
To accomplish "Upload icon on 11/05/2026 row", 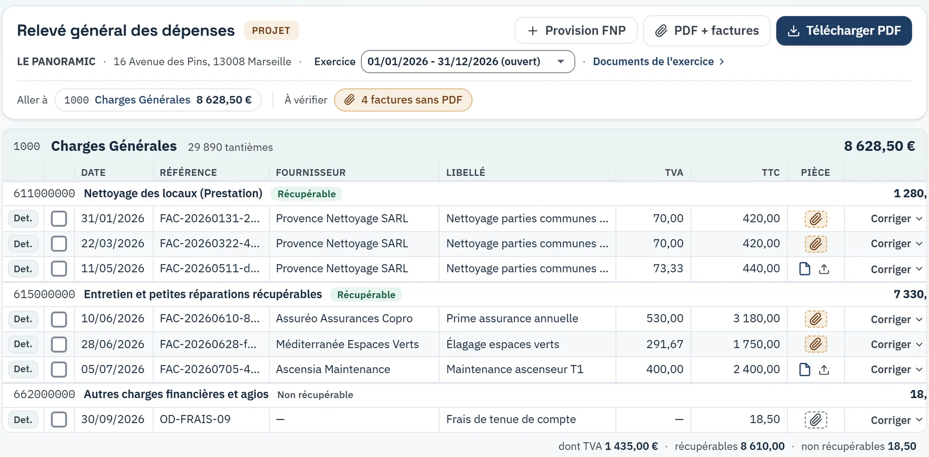I will pyautogui.click(x=824, y=269).
